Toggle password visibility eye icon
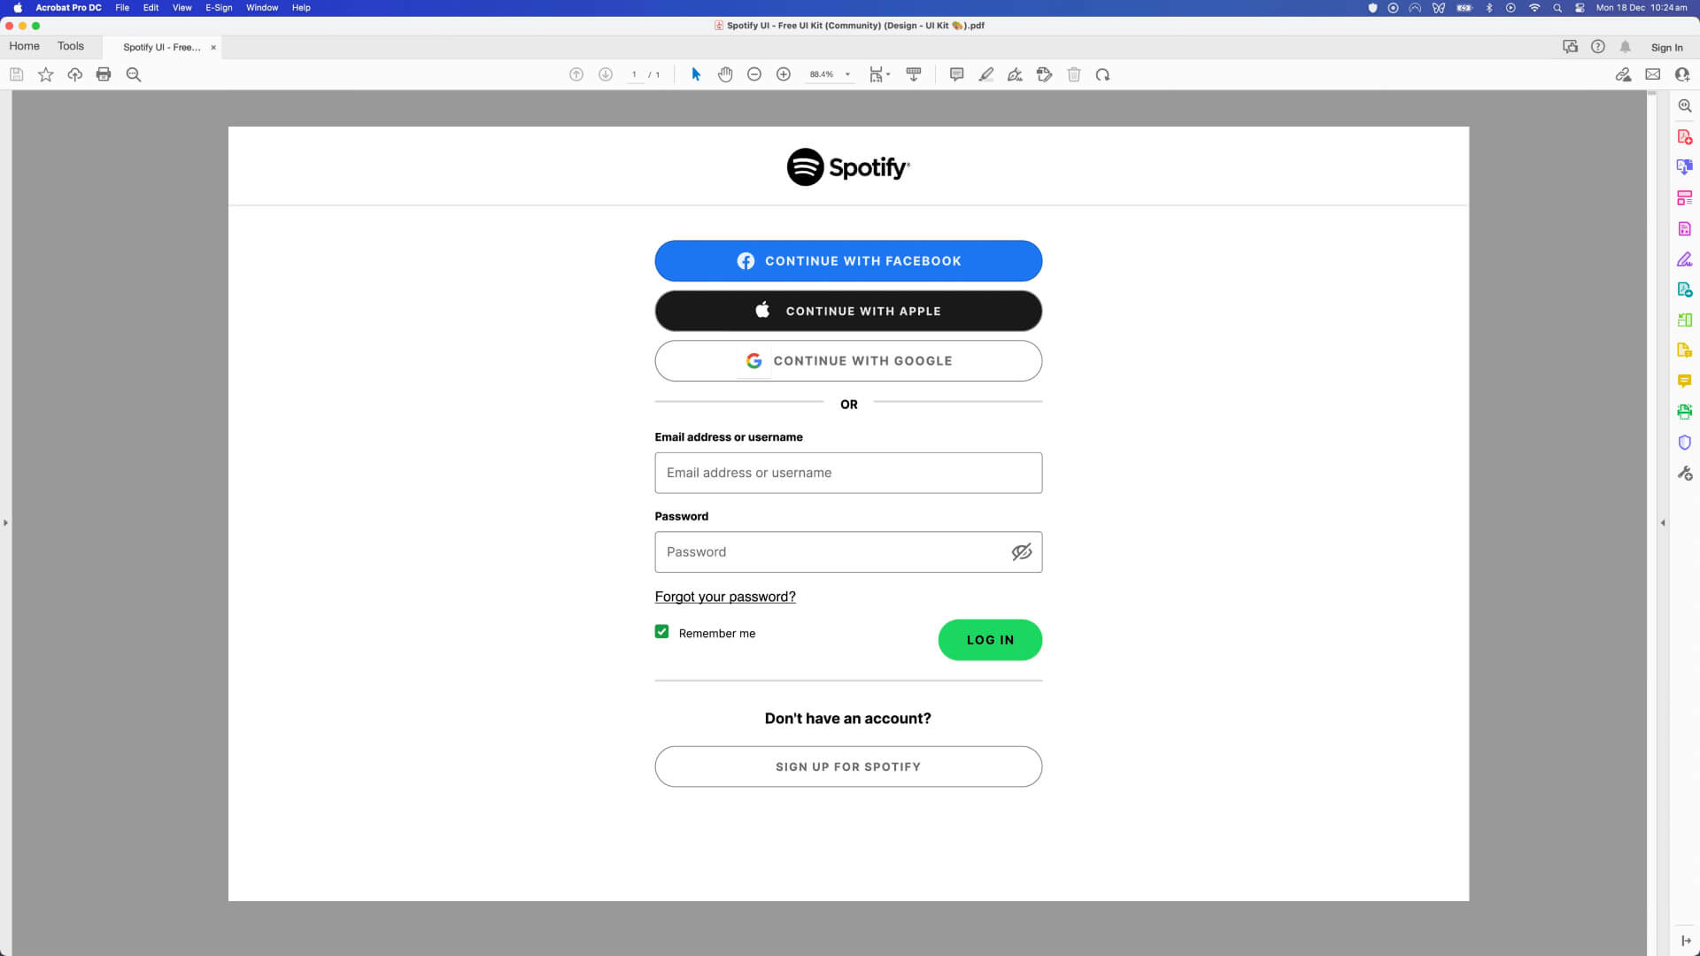This screenshot has width=1700, height=956. pyautogui.click(x=1022, y=552)
